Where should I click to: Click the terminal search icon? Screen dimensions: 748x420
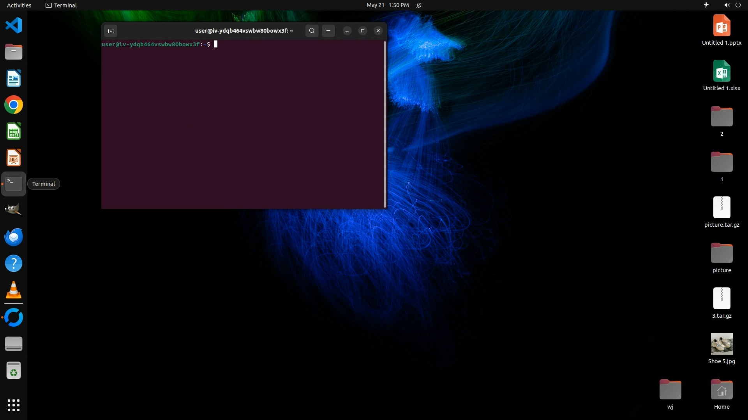coord(312,31)
